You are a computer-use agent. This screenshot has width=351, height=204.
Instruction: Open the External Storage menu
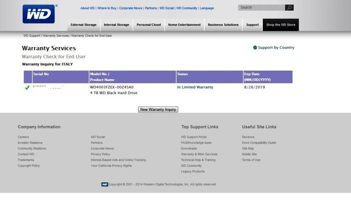(84, 25)
